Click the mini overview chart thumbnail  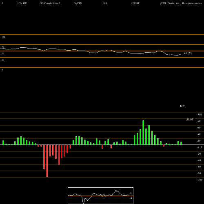coord(101,195)
